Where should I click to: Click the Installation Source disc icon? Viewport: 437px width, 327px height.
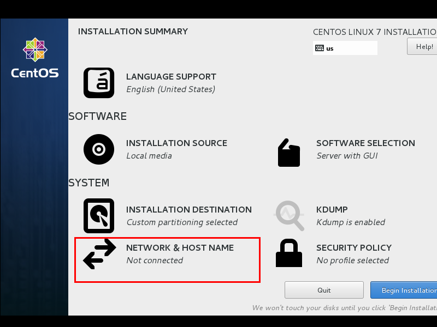(x=99, y=149)
